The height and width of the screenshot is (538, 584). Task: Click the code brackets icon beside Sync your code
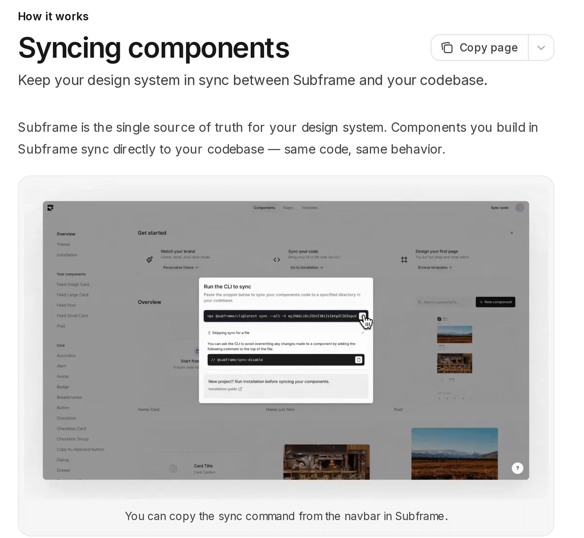pyautogui.click(x=276, y=260)
